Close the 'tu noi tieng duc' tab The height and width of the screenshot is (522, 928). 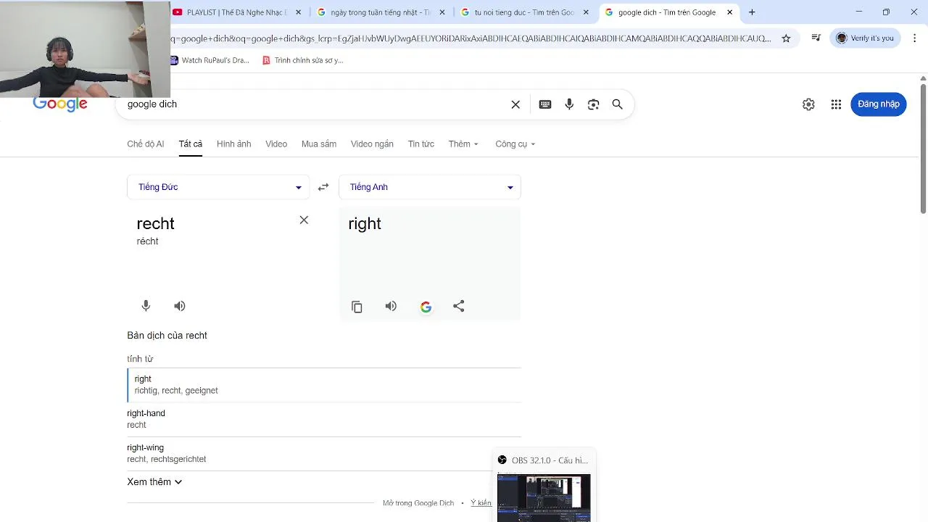586,12
